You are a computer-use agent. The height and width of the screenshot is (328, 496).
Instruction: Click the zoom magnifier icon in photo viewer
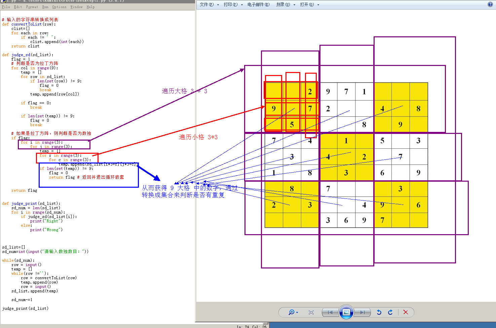coord(292,312)
